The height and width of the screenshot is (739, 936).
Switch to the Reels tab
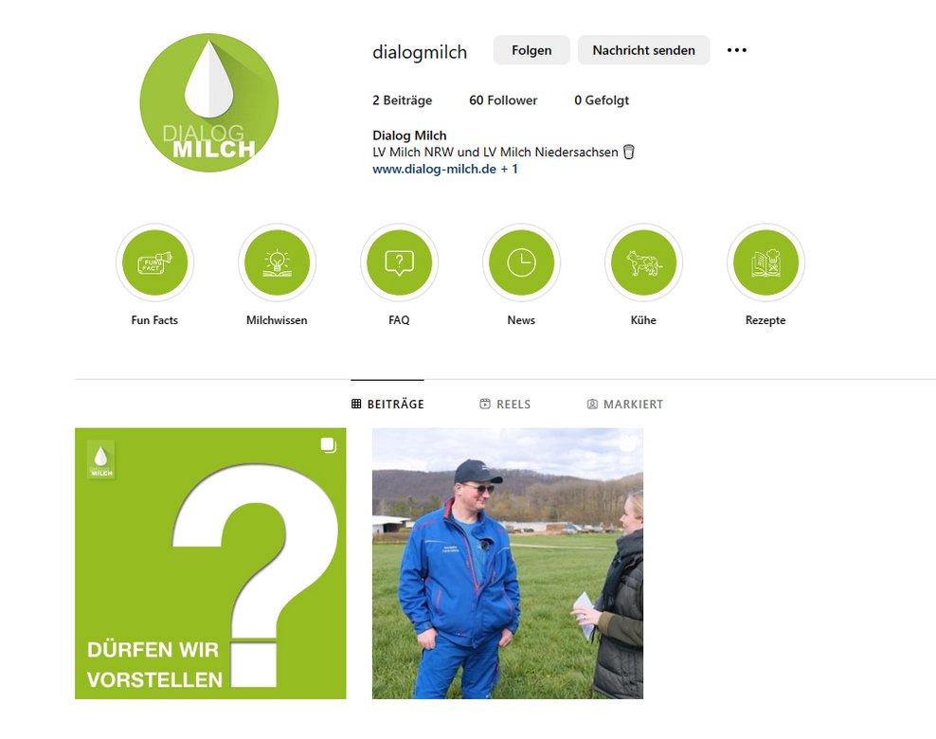[x=505, y=405]
